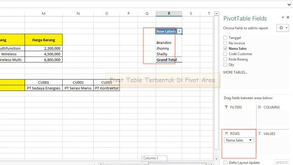Select the Brandon pivot row
Viewport: 293px width, 165px height.
tap(169, 43)
